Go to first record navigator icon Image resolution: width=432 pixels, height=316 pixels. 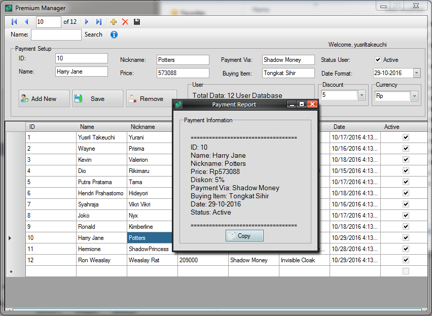coord(14,22)
